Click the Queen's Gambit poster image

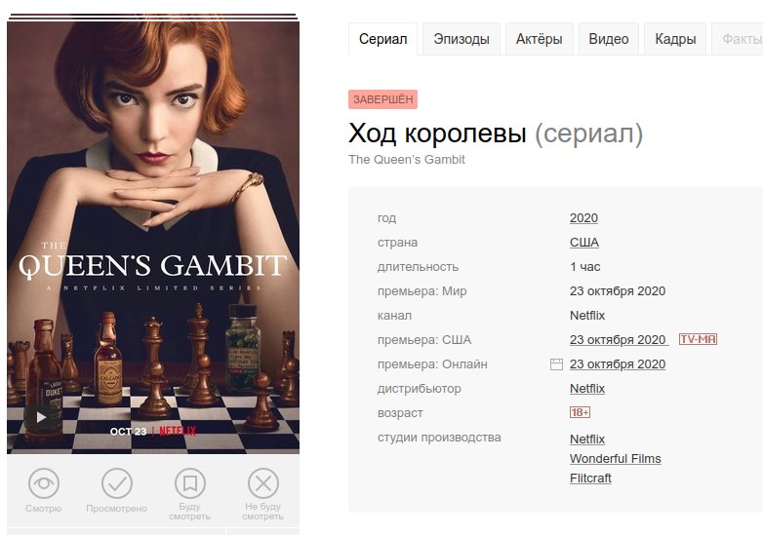point(153,238)
